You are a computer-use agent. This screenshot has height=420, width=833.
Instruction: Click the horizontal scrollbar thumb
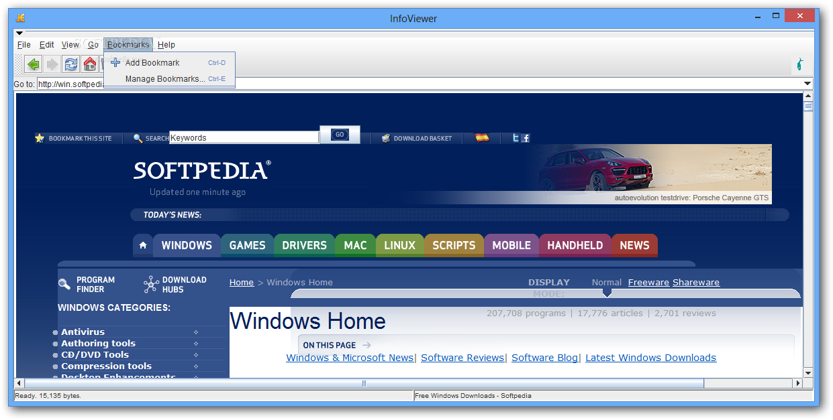point(364,384)
